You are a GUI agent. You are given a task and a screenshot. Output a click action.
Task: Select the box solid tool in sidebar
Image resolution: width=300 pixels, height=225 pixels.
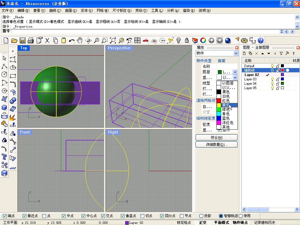(x=4, y=107)
